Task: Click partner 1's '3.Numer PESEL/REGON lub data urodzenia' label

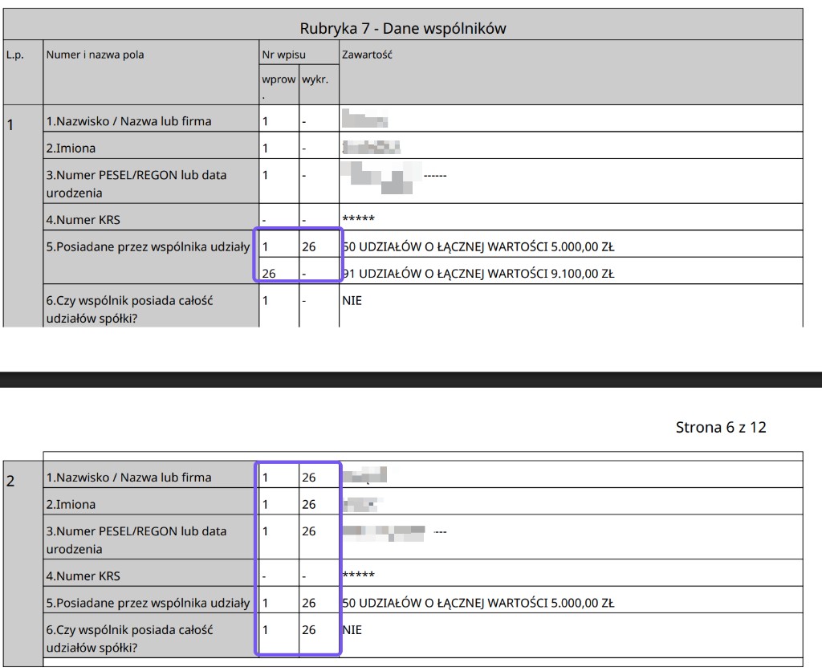Action: (x=136, y=184)
